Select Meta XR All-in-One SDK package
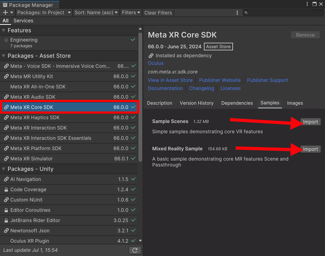 [x=69, y=87]
